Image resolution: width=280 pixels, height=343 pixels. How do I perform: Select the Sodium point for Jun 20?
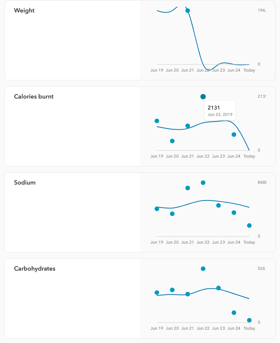172,214
